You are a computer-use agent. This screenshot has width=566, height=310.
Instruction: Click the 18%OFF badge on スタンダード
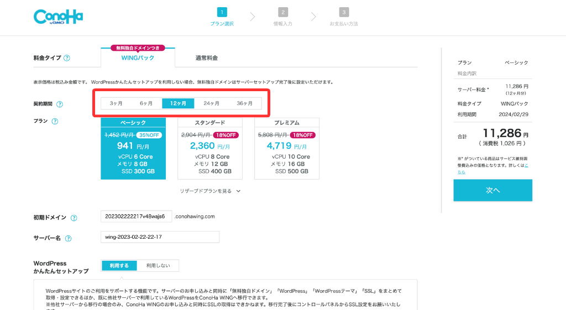226,135
